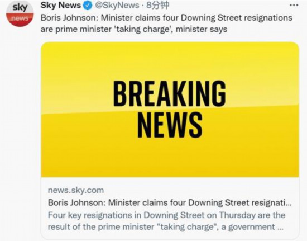Click the red "news" part of the avatar
Viewport: 307px width, 241px height.
(x=20, y=19)
